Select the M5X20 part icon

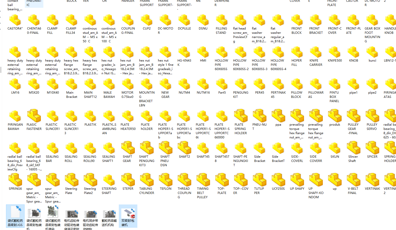tap(34, 84)
